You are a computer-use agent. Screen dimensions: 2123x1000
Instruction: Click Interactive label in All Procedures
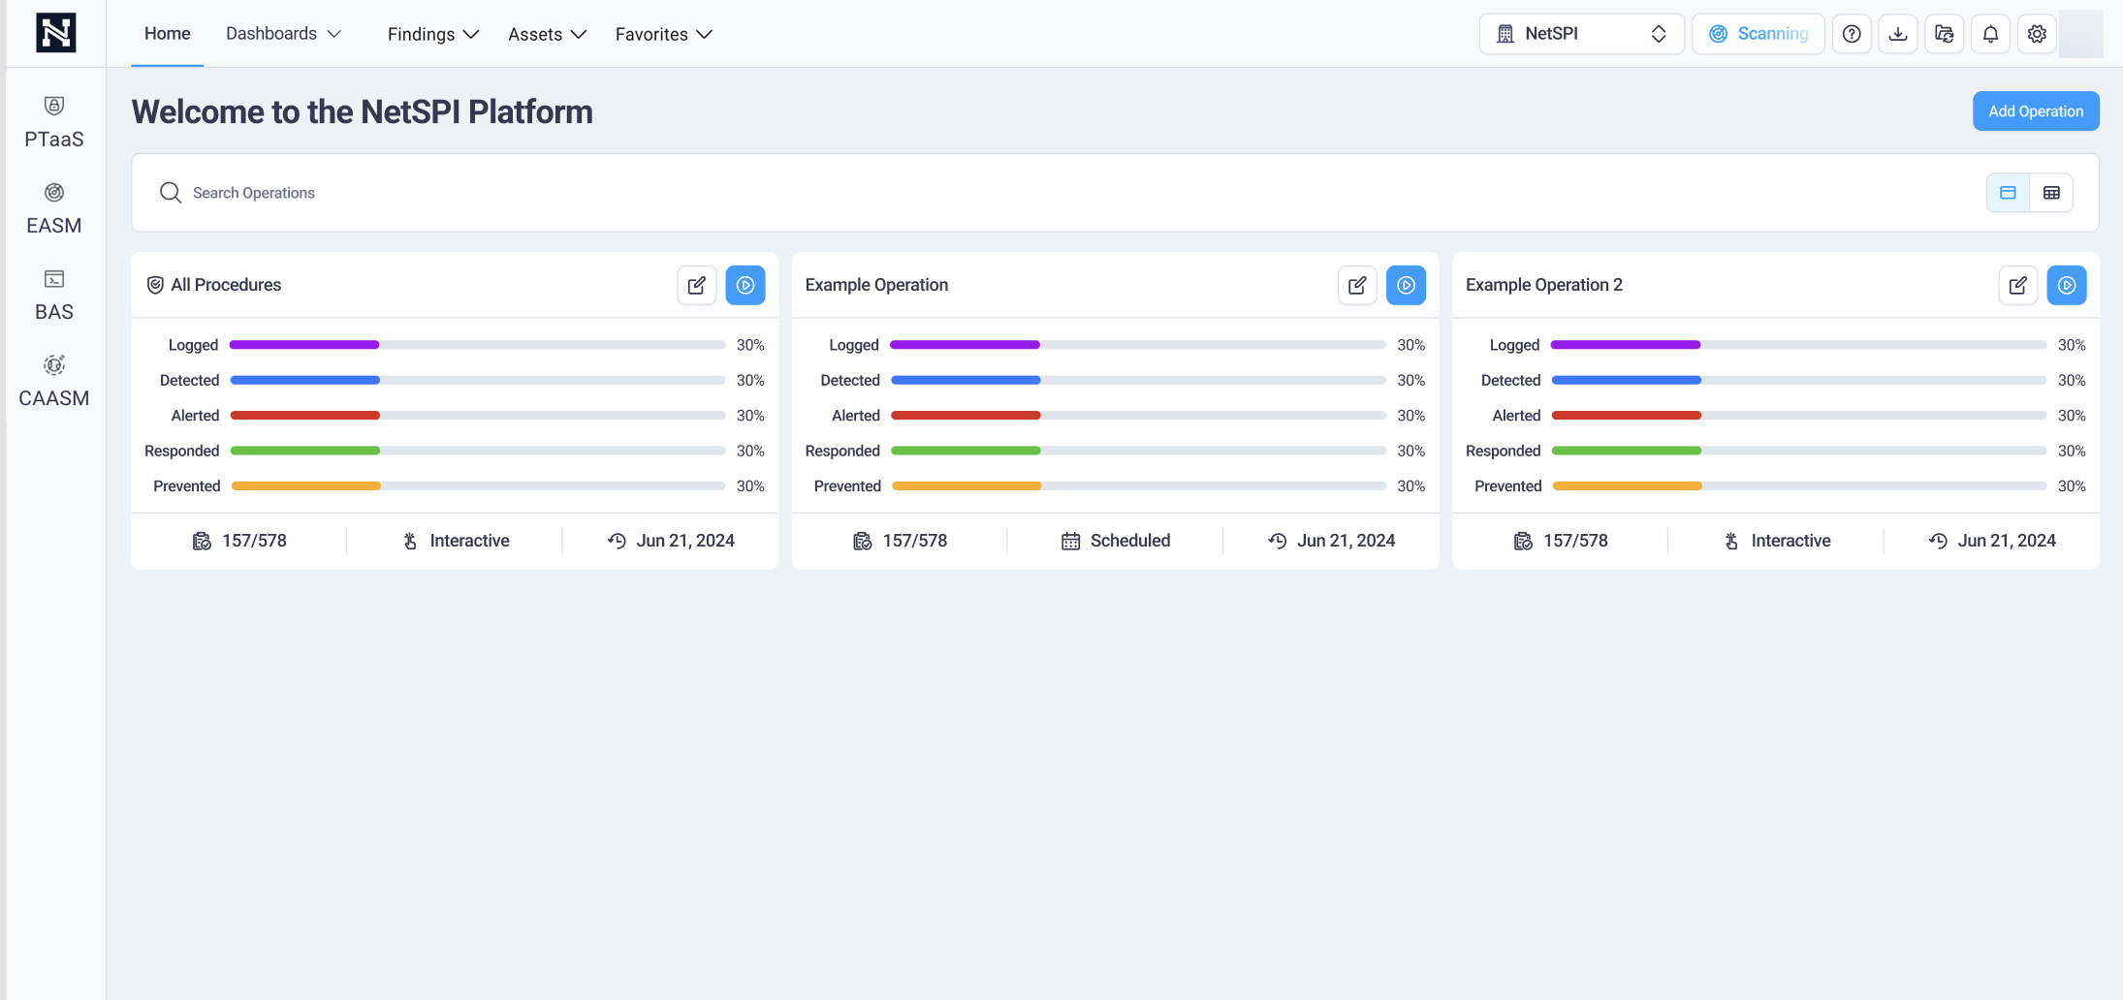(470, 541)
